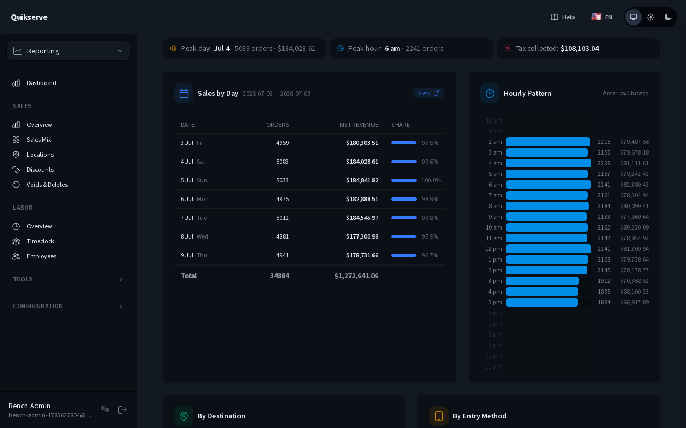686x428 pixels.
Task: Click the total orders 34884
Action: coord(280,276)
